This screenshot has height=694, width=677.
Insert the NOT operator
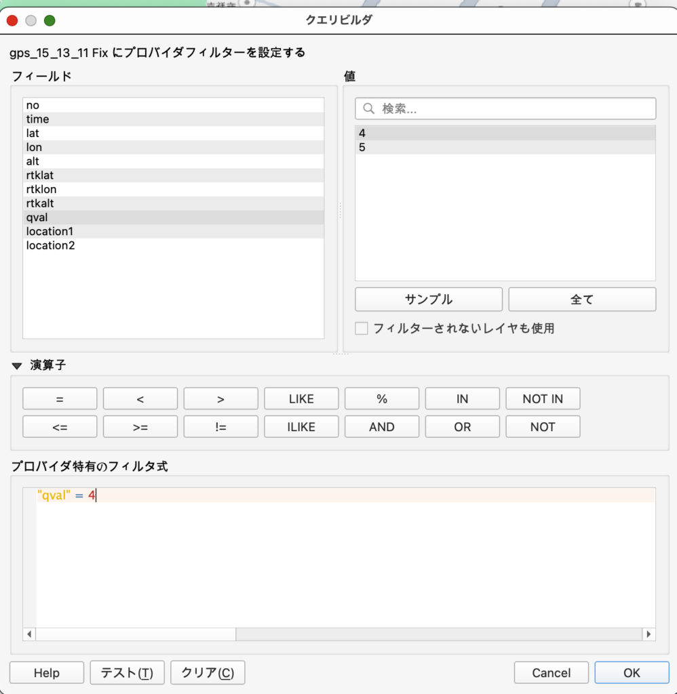(543, 427)
